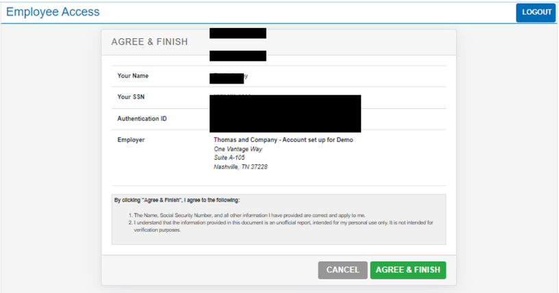Click the Your Name label

pyautogui.click(x=133, y=75)
